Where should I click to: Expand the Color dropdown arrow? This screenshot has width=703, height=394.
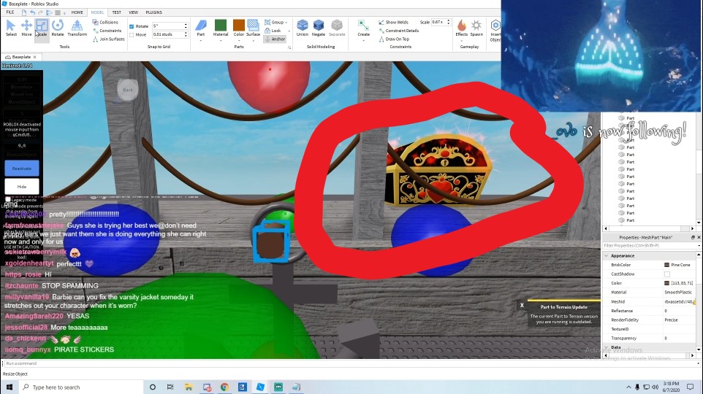[238, 41]
